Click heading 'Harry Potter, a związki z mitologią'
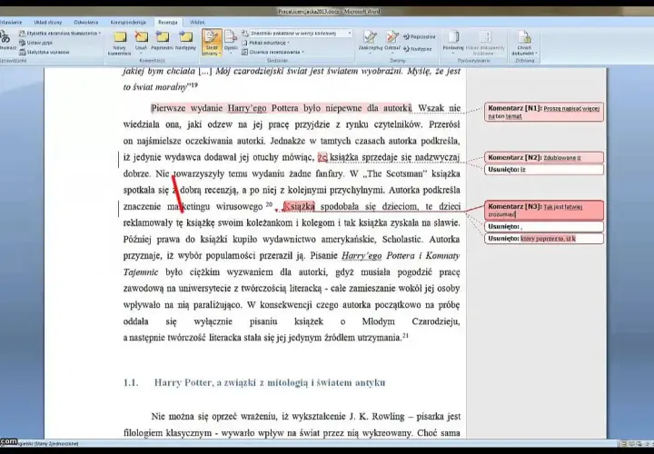 270,382
